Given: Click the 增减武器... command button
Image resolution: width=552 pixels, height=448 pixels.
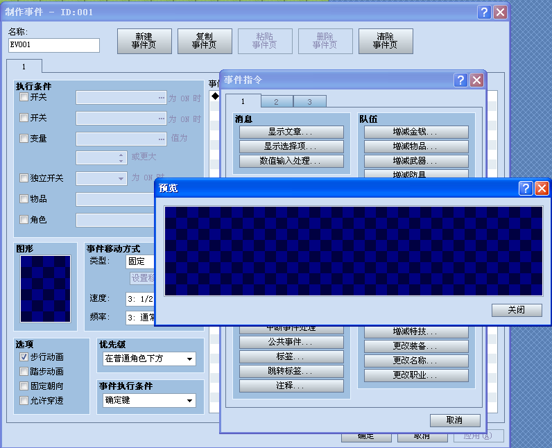Looking at the screenshot, I should pos(416,161).
